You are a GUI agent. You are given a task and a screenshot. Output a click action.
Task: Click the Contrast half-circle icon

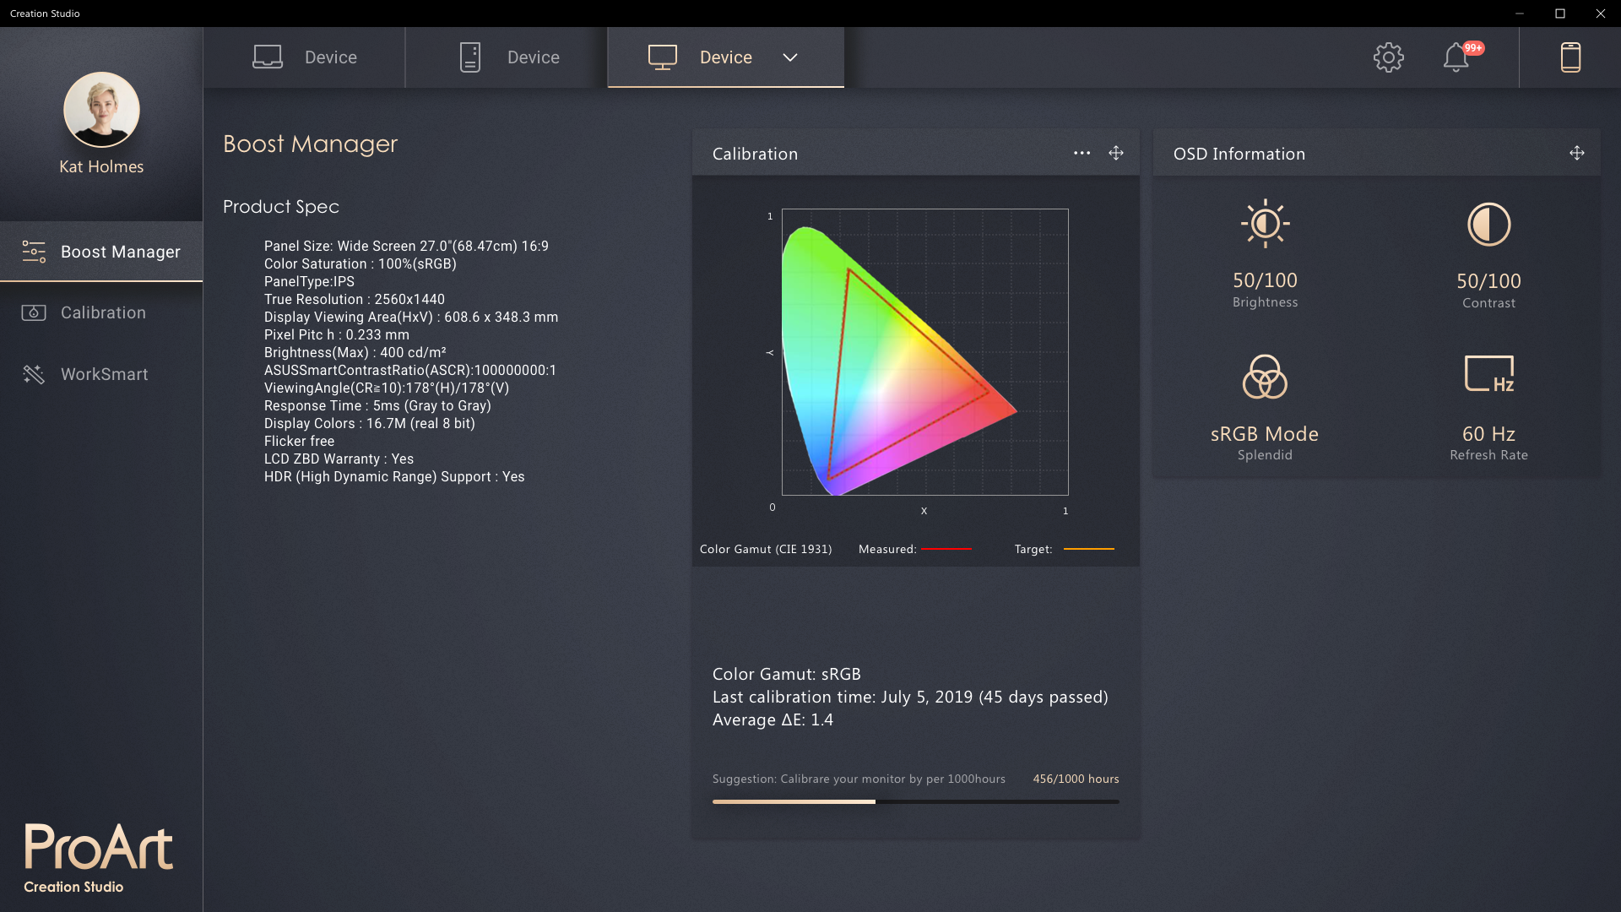(1488, 224)
